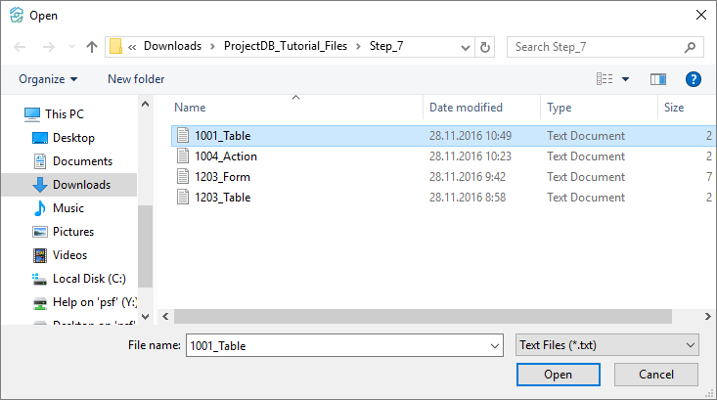The height and width of the screenshot is (400, 717).
Task: Click the 1004_Action file icon
Action: point(182,156)
